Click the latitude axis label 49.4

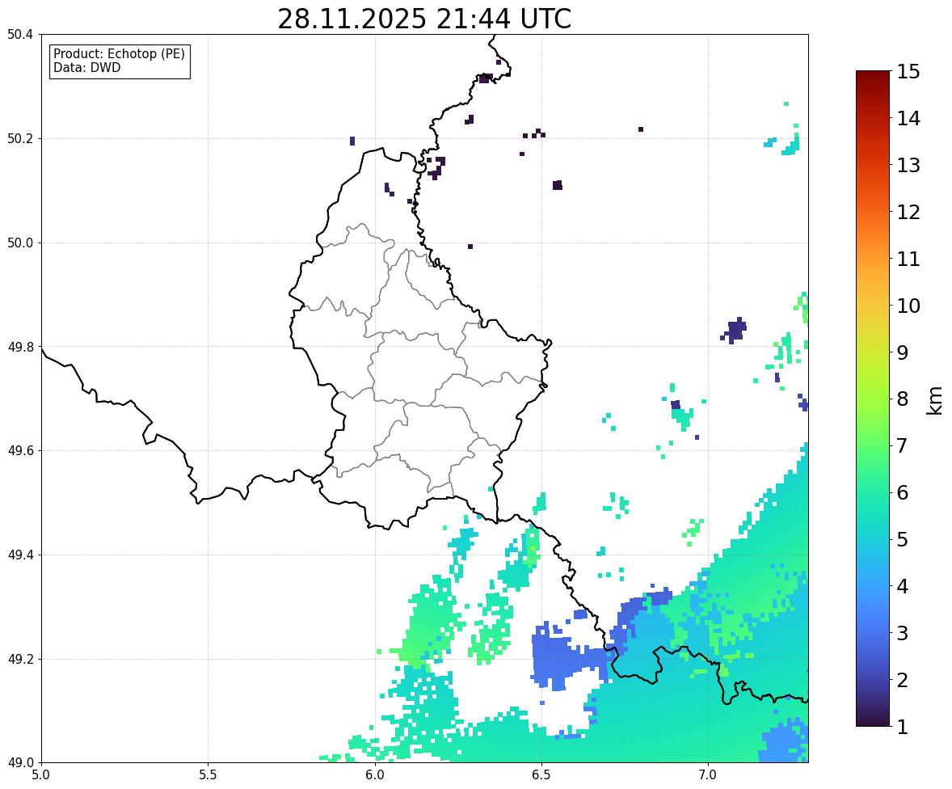(20, 555)
